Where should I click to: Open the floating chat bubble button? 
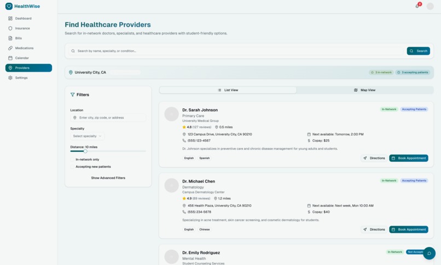[429, 253]
